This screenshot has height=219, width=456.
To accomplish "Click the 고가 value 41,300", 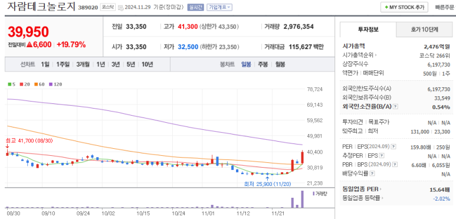I will point(188,27).
